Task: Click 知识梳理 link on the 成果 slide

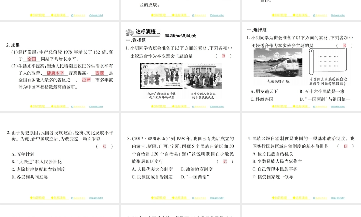Action: 38,106
